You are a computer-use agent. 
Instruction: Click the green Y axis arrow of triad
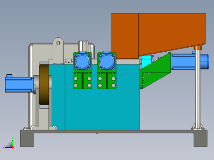(12, 142)
